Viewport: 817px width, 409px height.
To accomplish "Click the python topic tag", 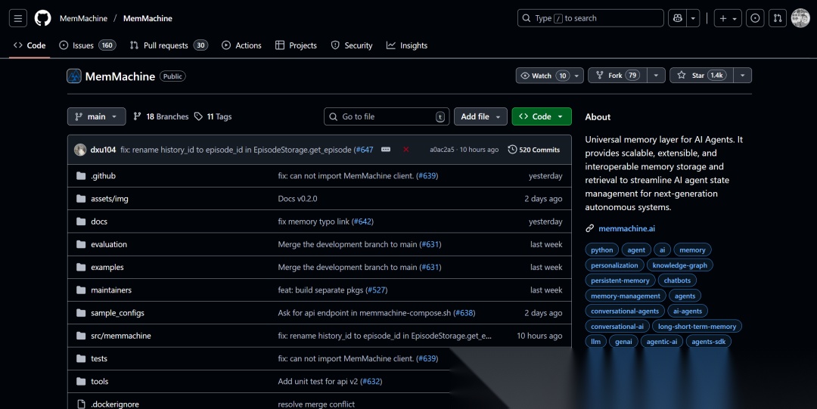I will [602, 250].
